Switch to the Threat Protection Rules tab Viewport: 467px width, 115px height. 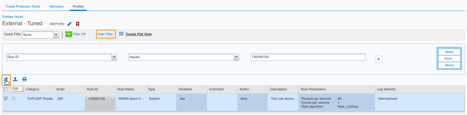[23, 6]
